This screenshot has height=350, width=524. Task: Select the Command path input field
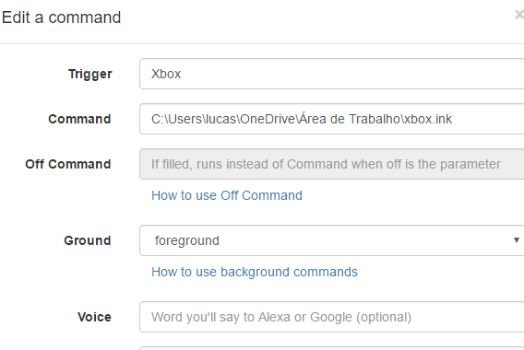pos(331,119)
